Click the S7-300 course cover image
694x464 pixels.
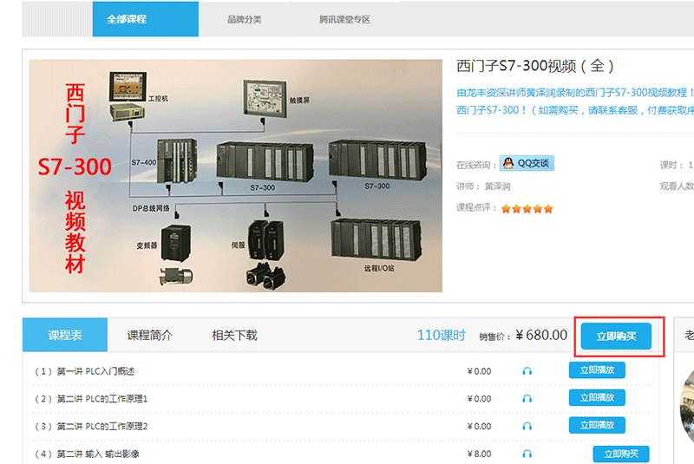(235, 175)
